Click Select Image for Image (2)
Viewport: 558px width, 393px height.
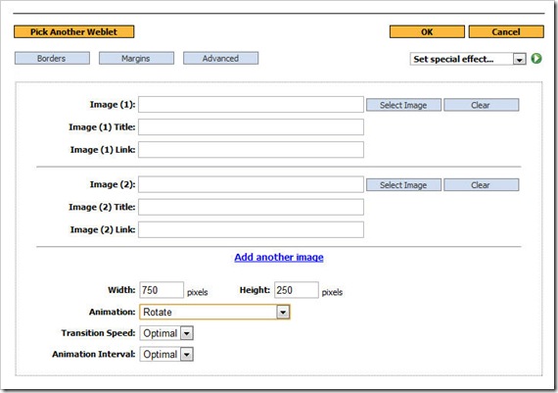click(x=403, y=184)
